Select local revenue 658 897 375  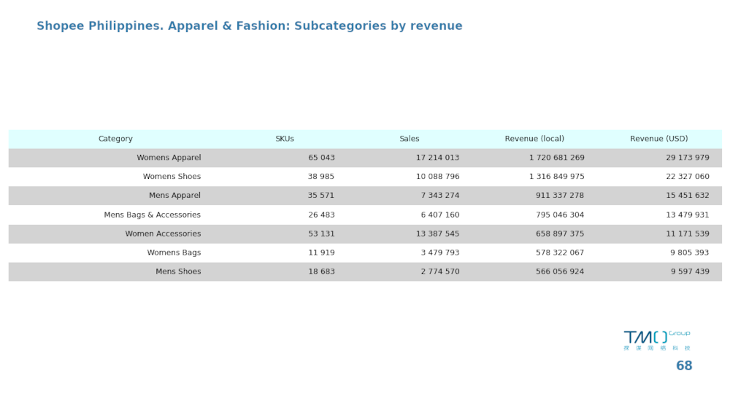coord(560,234)
